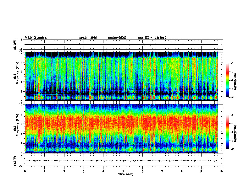Click the "5" tick on ch.1(V) axis
The image size is (249, 192).
coord(21,40)
